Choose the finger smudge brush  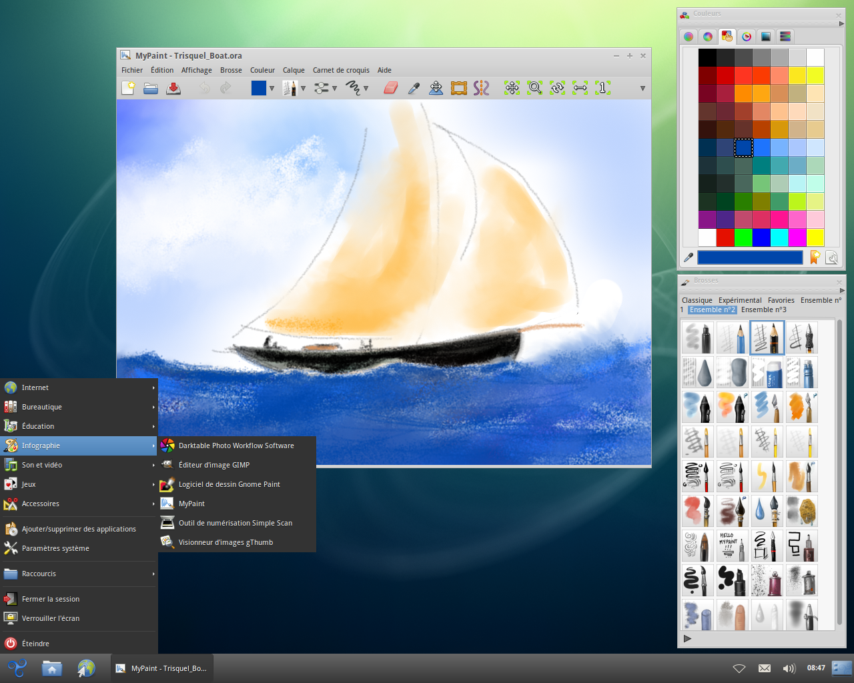coord(732,615)
